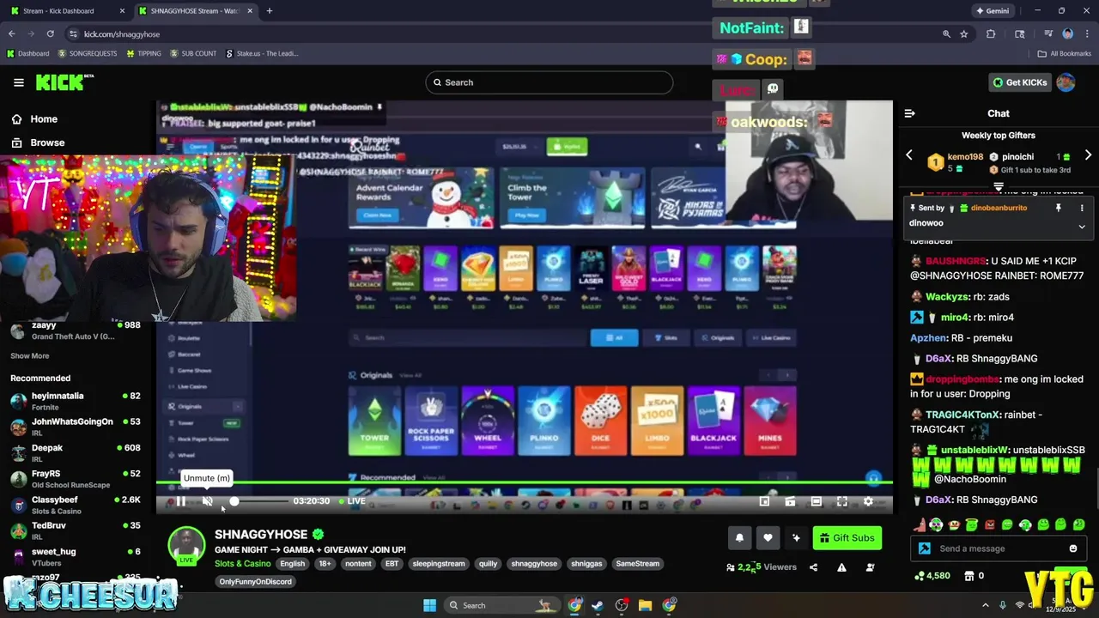The width and height of the screenshot is (1099, 618).
Task: Select the sleepingstream tag
Action: pos(438,564)
